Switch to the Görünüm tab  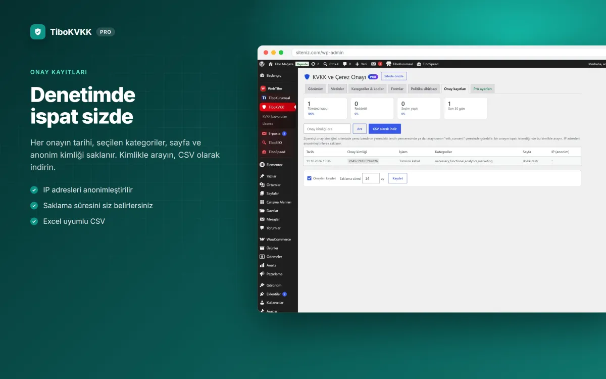click(316, 89)
